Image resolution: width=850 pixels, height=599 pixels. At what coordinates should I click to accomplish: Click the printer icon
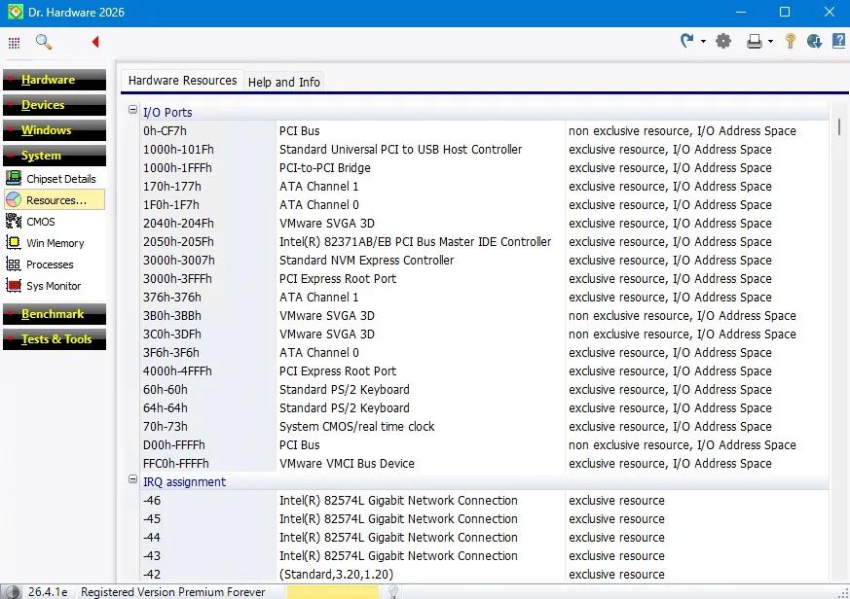754,41
